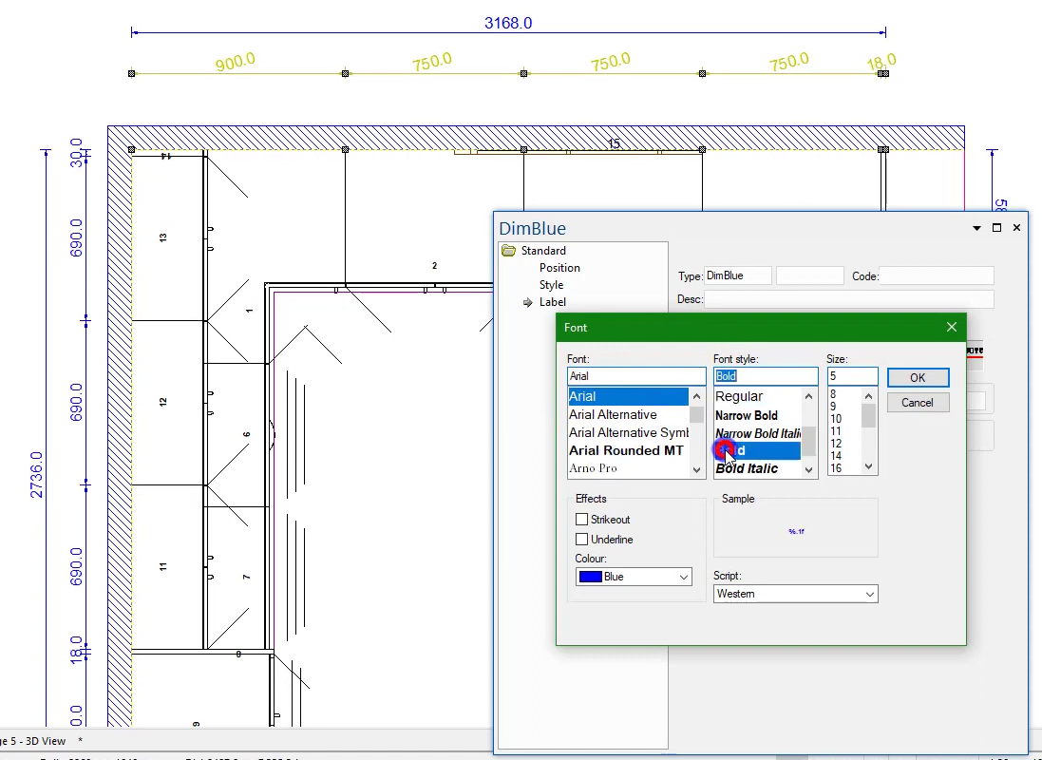
Task: Click Cancel in the Font dialog
Action: [918, 403]
